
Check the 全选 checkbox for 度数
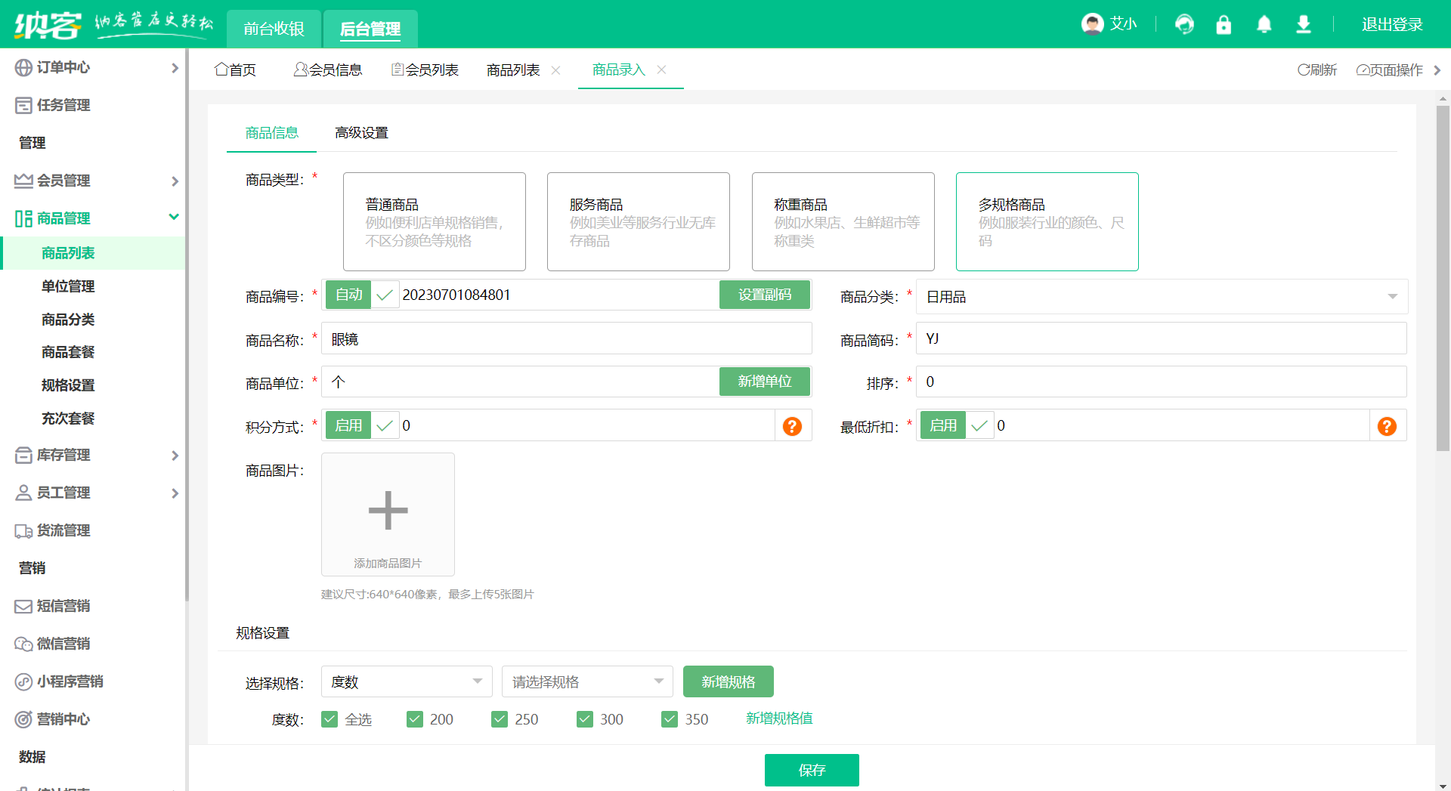pyautogui.click(x=329, y=719)
